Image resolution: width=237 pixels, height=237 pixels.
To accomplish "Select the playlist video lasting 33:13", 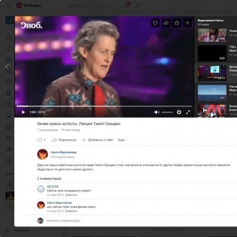I will coord(212,73).
